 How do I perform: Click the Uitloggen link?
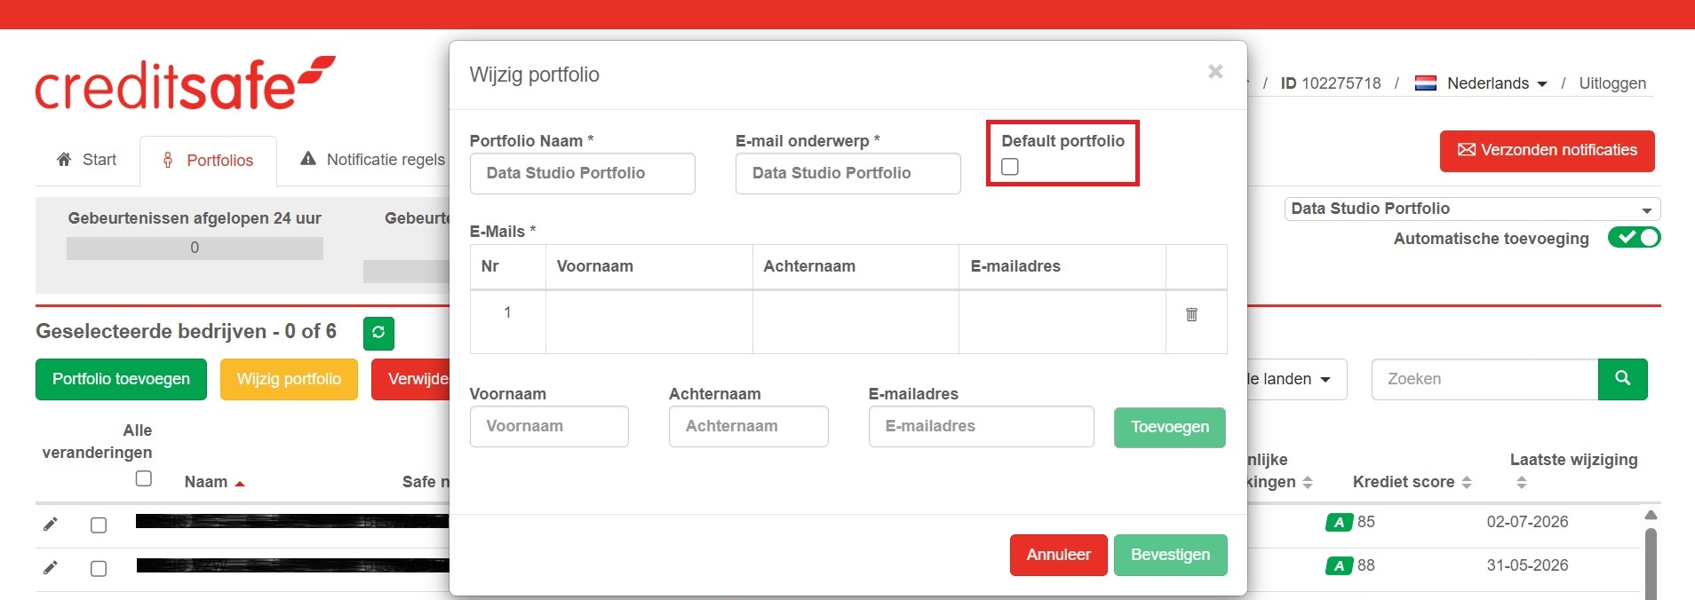tap(1612, 83)
